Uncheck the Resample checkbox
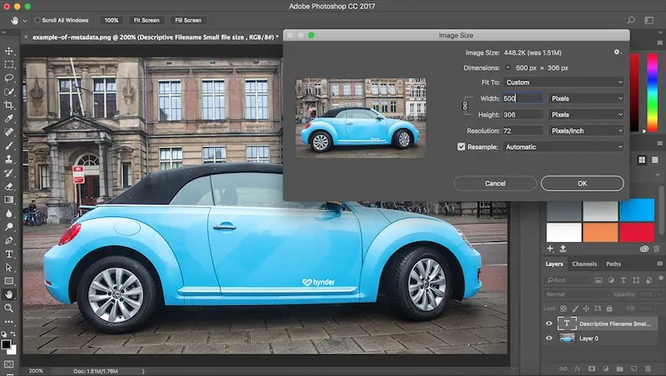 (462, 147)
